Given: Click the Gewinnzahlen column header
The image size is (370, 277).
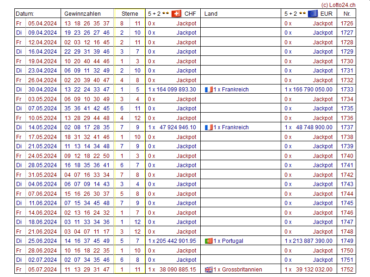Looking at the screenshot, I should (82, 14).
